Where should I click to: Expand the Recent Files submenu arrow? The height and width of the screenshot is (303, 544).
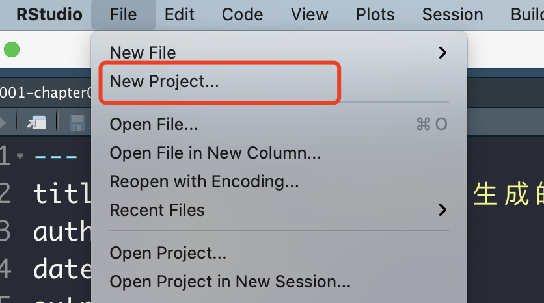pyautogui.click(x=442, y=210)
